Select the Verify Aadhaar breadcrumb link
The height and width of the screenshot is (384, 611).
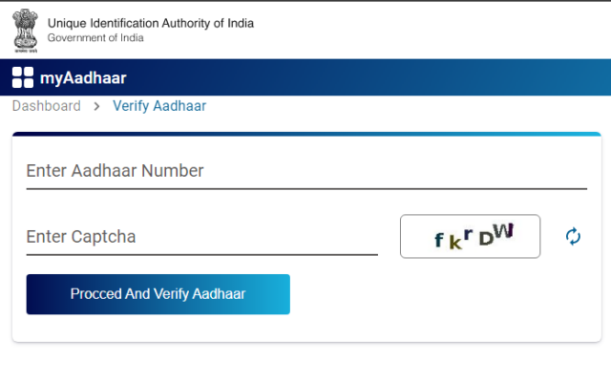159,106
